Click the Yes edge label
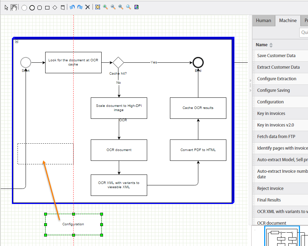The image size is (308, 246). click(x=154, y=62)
